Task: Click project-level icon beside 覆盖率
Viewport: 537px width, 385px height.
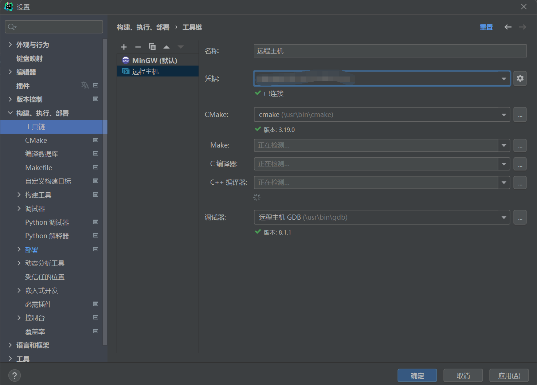Action: coord(96,331)
